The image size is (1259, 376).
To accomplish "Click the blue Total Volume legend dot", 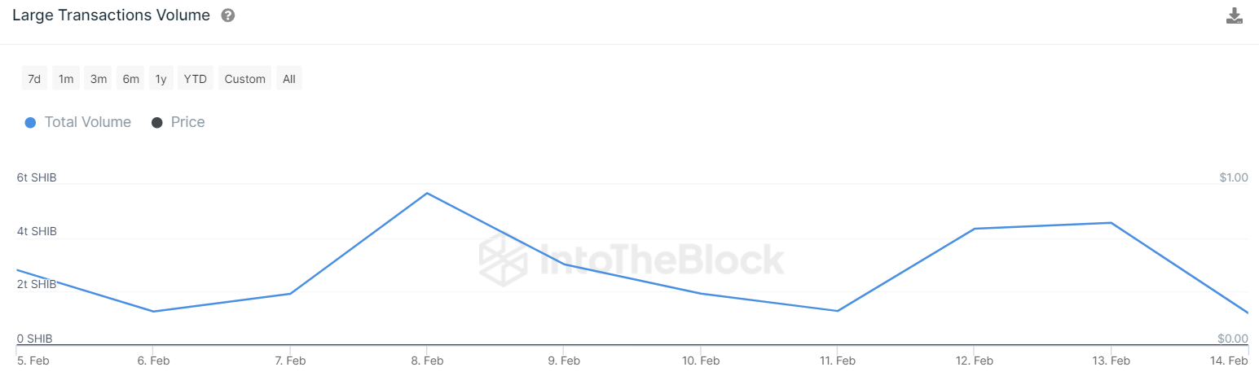I will [x=30, y=122].
